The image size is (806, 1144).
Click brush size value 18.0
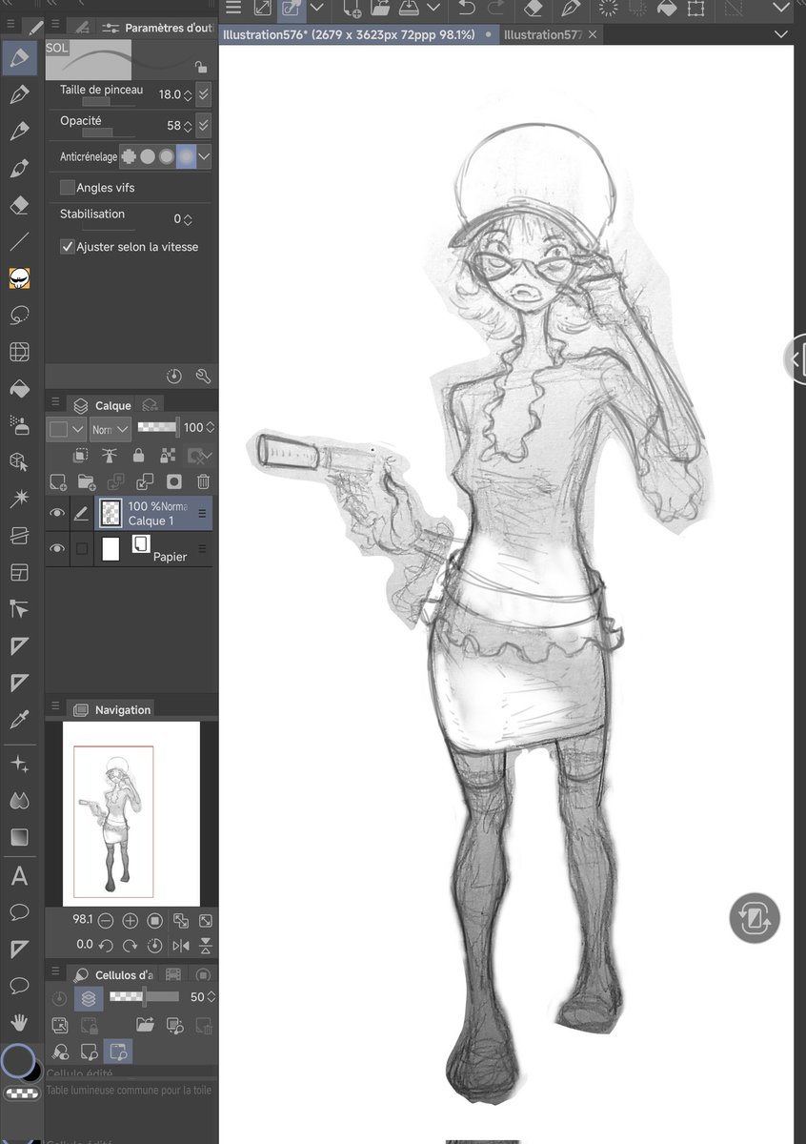point(170,94)
